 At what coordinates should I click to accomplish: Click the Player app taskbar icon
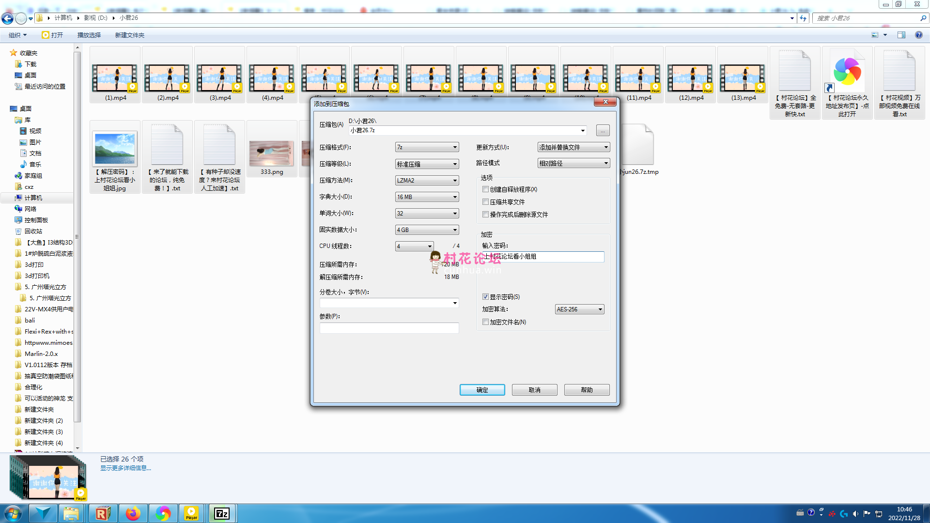191,513
